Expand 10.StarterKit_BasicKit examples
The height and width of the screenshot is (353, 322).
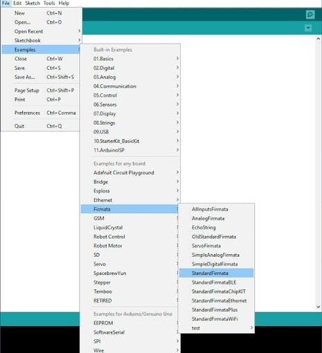(x=130, y=141)
